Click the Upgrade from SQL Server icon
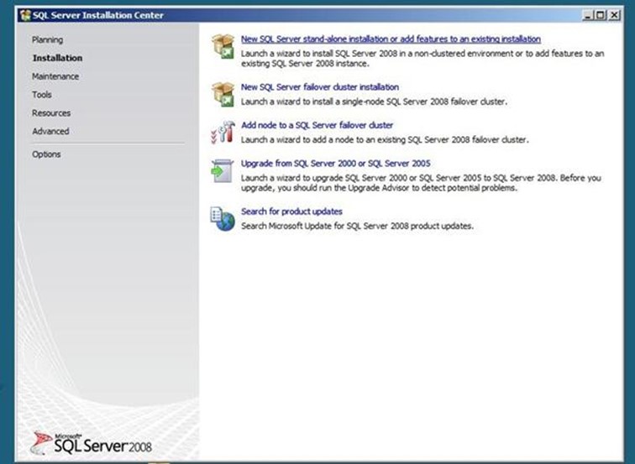 [223, 170]
